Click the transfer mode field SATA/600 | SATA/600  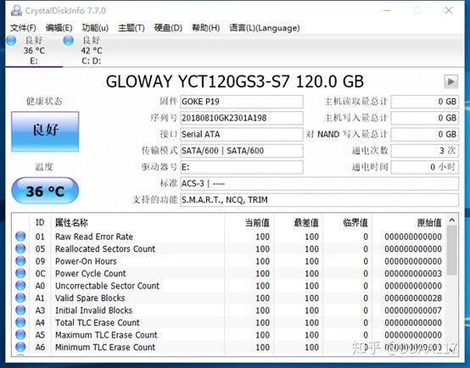coord(242,150)
